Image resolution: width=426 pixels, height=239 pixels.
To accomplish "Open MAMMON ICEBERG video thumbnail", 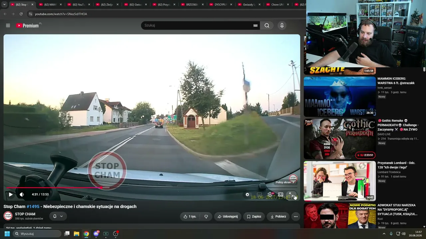I will click(340, 97).
